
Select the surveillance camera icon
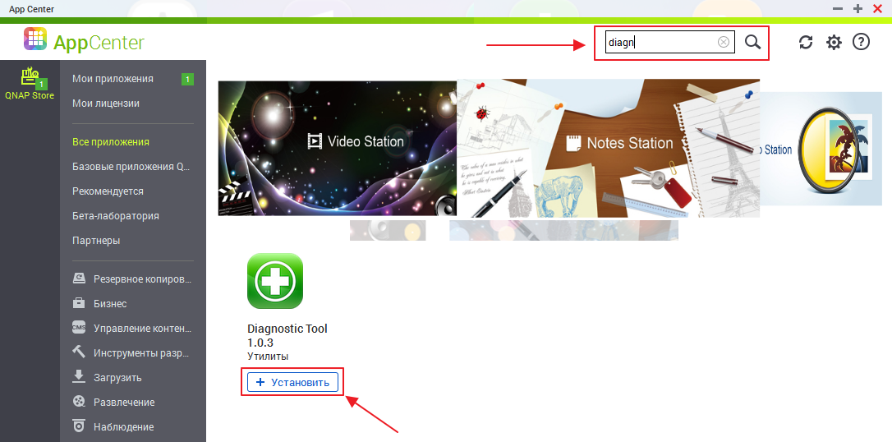[x=79, y=426]
